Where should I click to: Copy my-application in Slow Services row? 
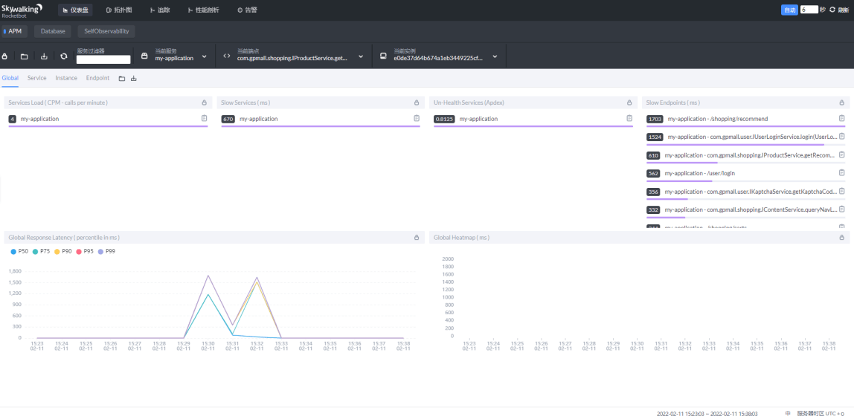(417, 118)
